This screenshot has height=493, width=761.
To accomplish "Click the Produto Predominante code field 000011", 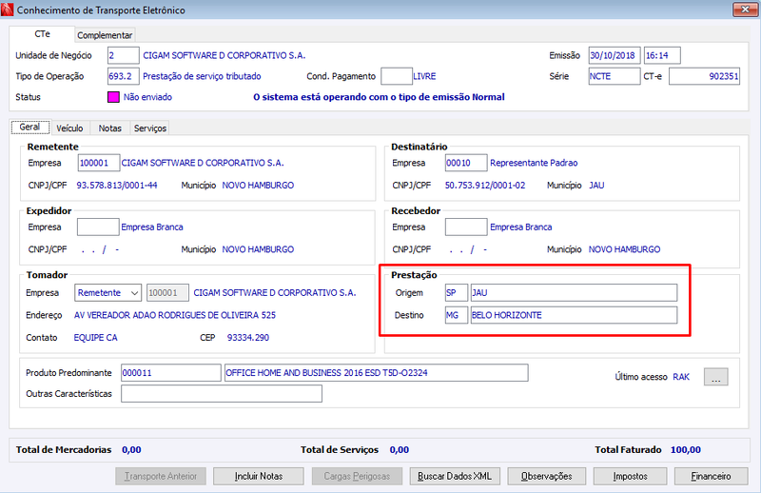I will (x=171, y=373).
